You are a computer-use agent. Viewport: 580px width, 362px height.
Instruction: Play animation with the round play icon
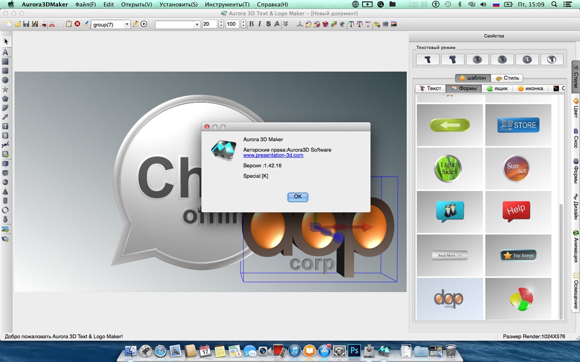[x=144, y=24]
